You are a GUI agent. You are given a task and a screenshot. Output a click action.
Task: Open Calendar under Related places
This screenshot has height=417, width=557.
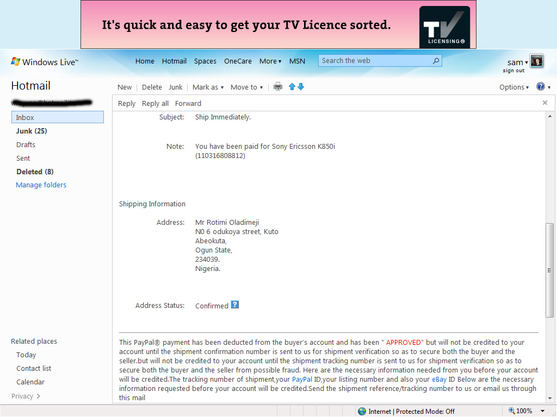(x=30, y=382)
